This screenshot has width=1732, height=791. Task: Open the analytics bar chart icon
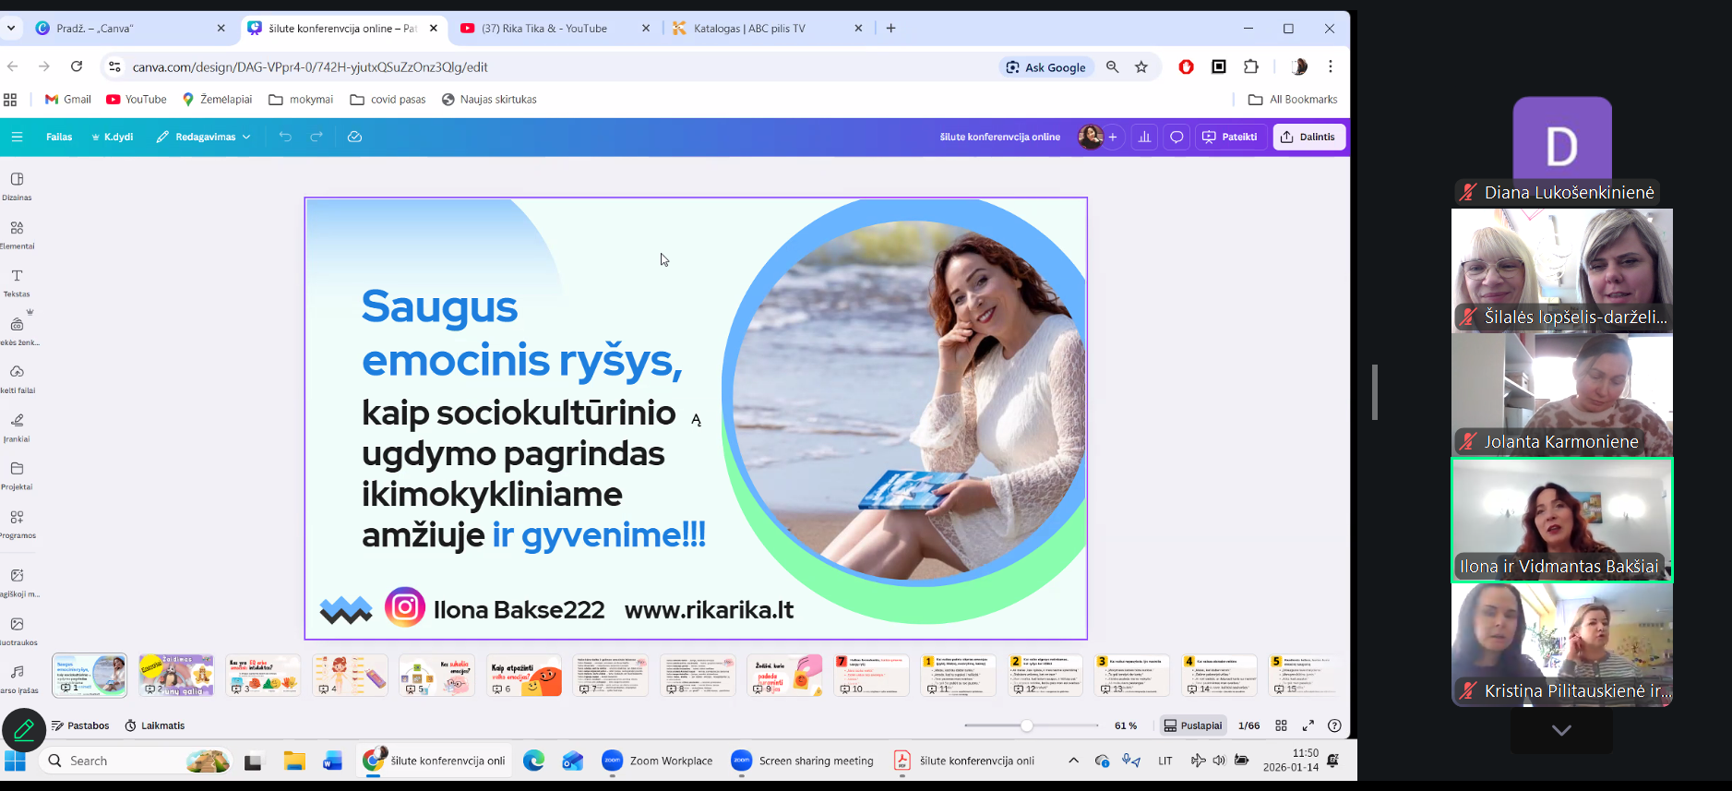[1144, 137]
